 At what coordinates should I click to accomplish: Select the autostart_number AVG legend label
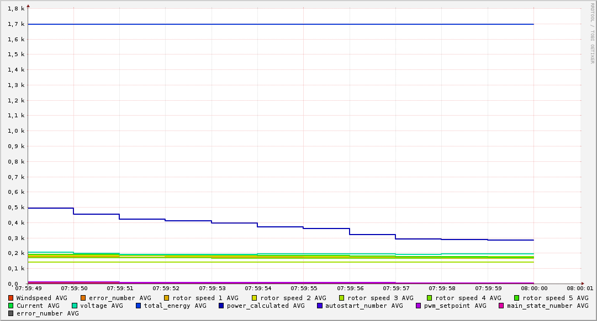(364, 306)
